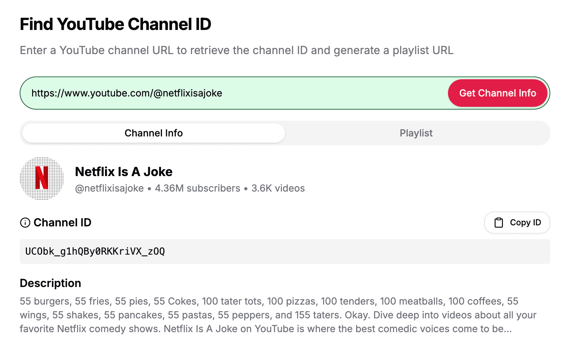Click the Description heading

coord(50,283)
